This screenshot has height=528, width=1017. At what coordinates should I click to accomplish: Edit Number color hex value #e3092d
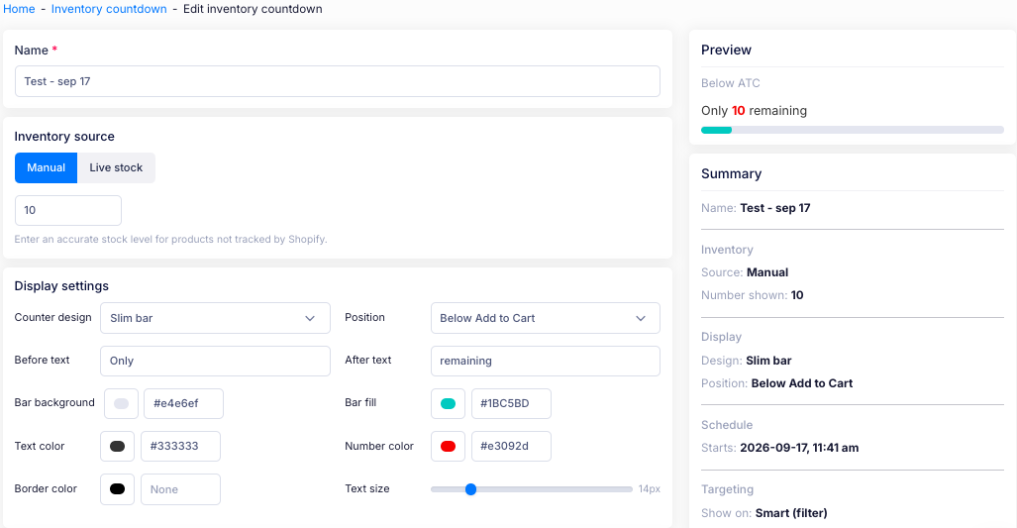point(511,446)
